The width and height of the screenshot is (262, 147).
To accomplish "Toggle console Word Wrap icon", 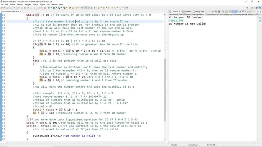I will coord(230,11).
